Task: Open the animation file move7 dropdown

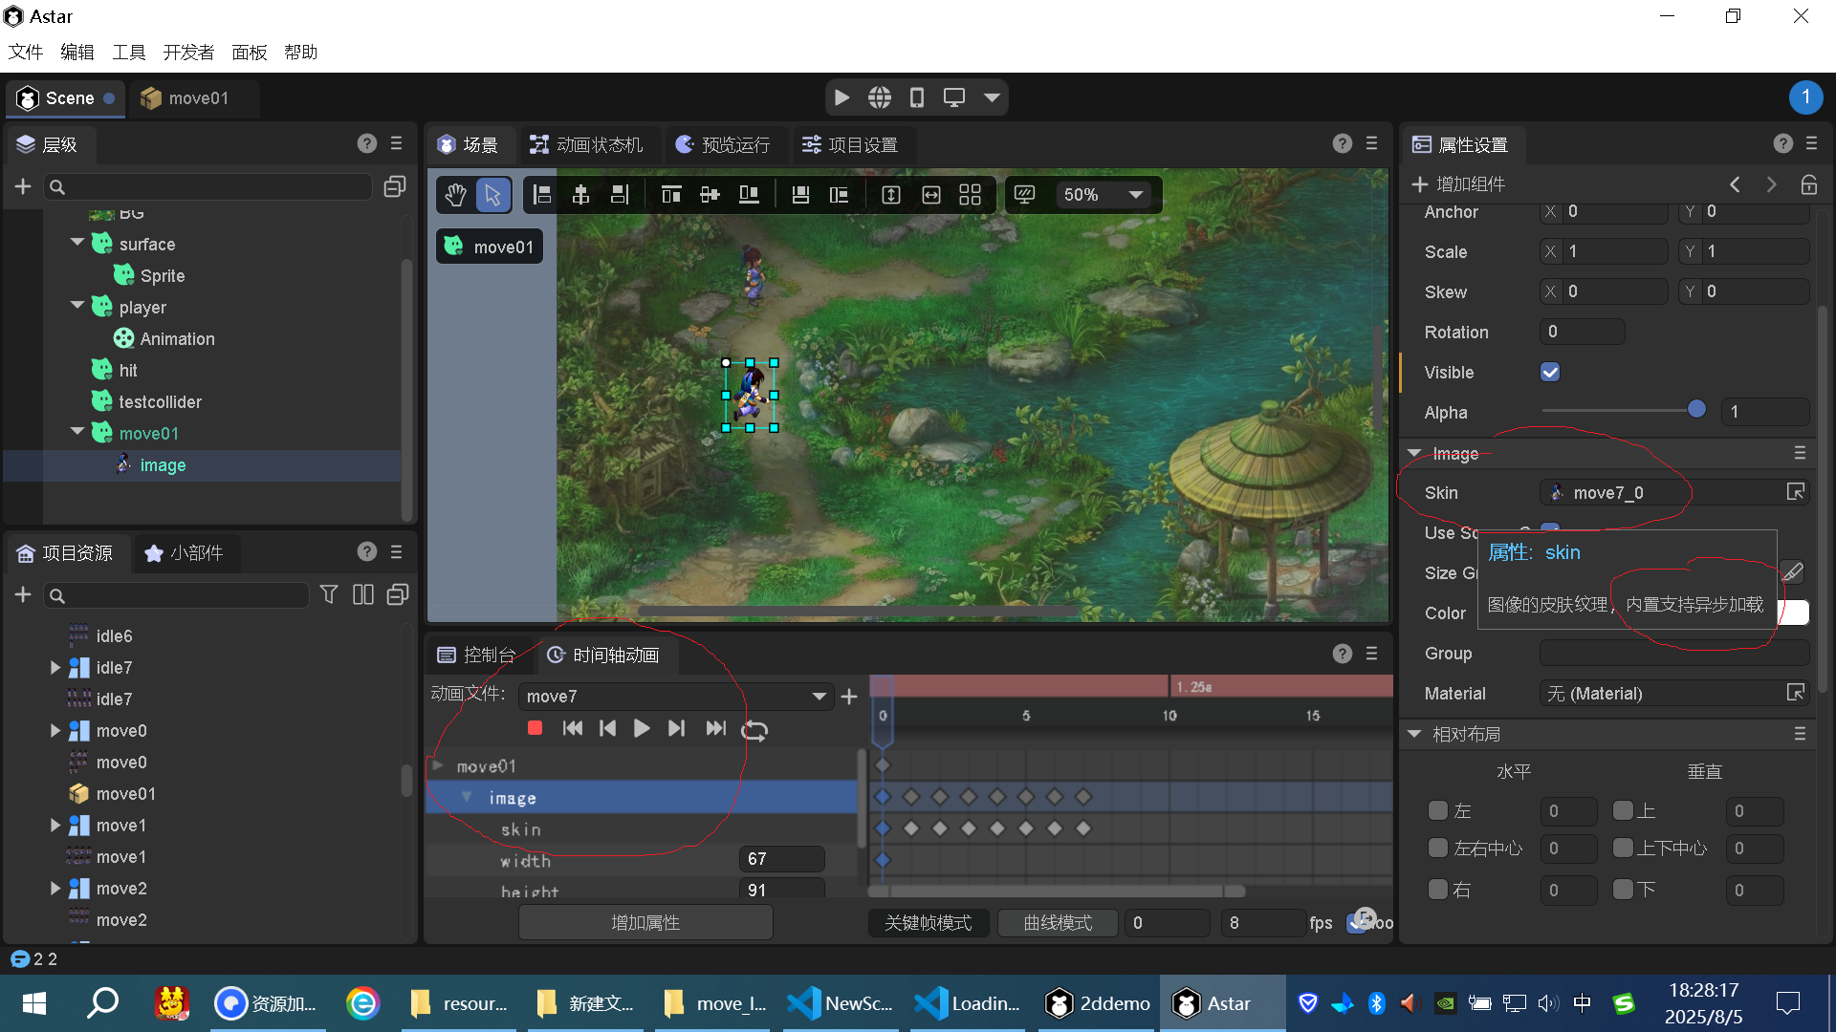Action: [676, 697]
